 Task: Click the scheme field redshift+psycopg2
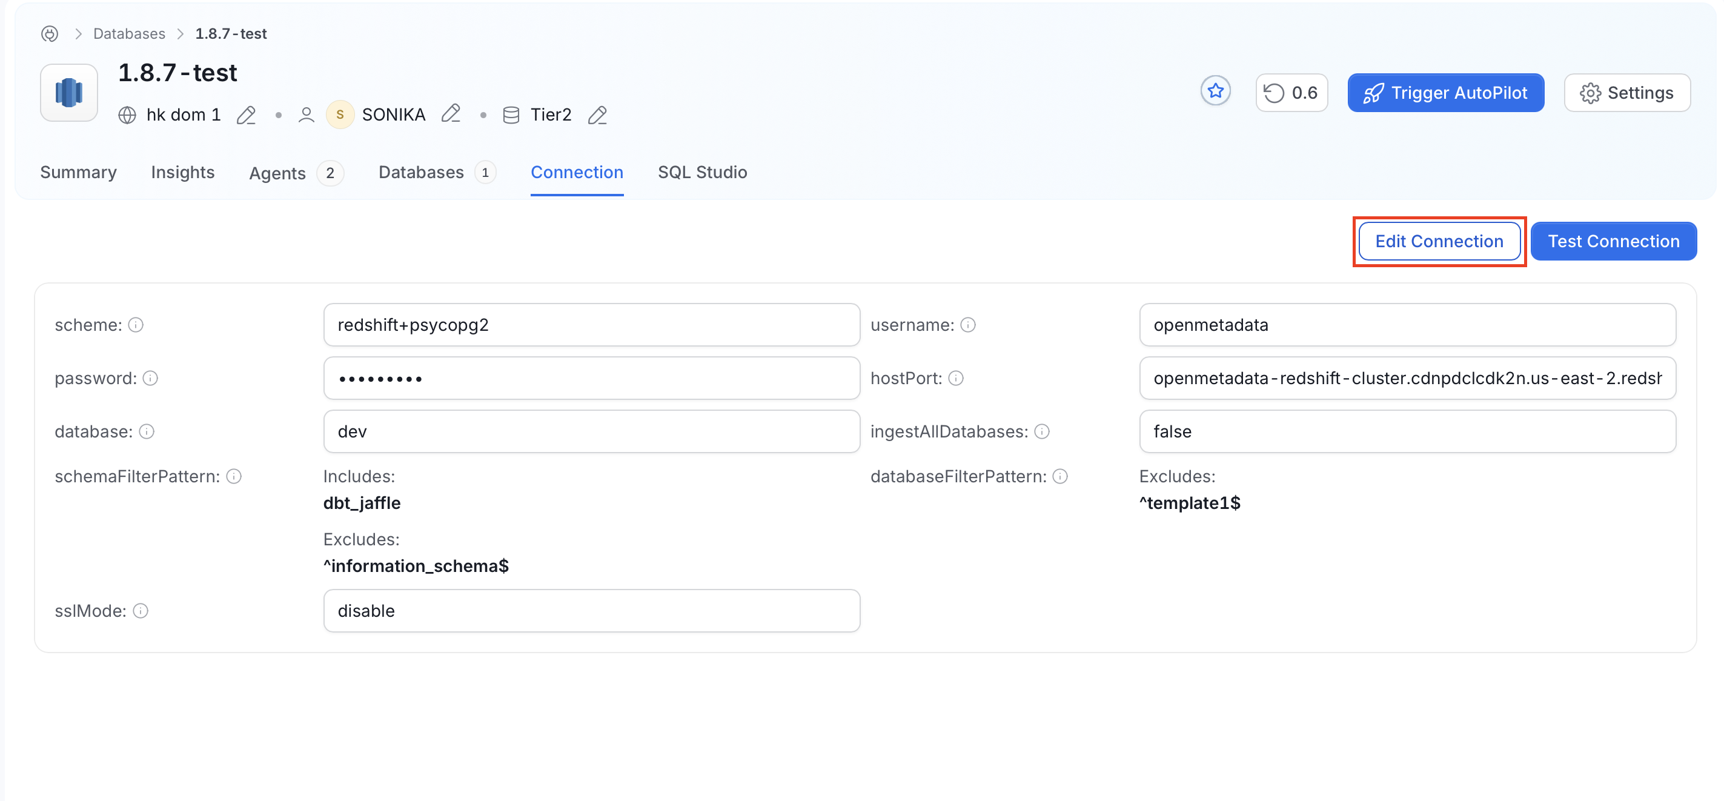(x=592, y=325)
